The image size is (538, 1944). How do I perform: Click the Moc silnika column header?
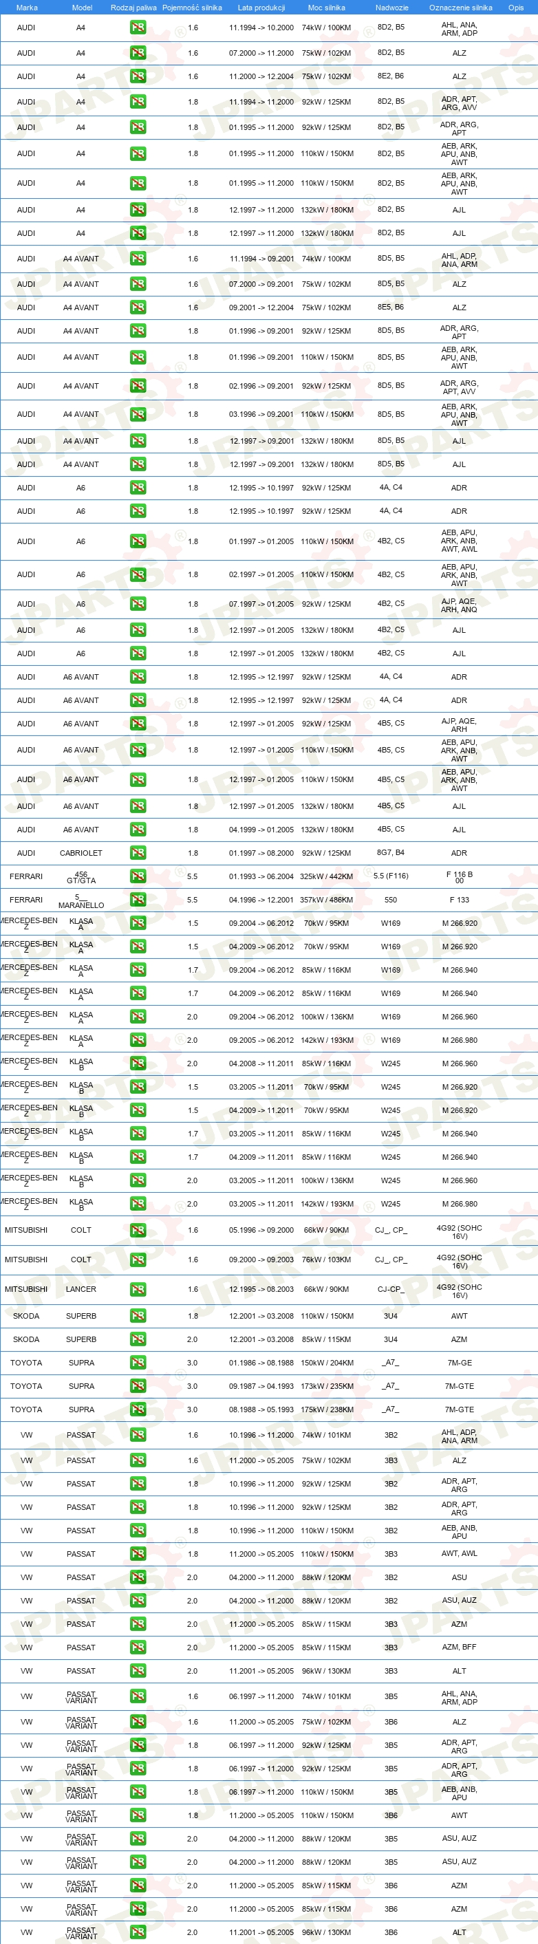[327, 8]
